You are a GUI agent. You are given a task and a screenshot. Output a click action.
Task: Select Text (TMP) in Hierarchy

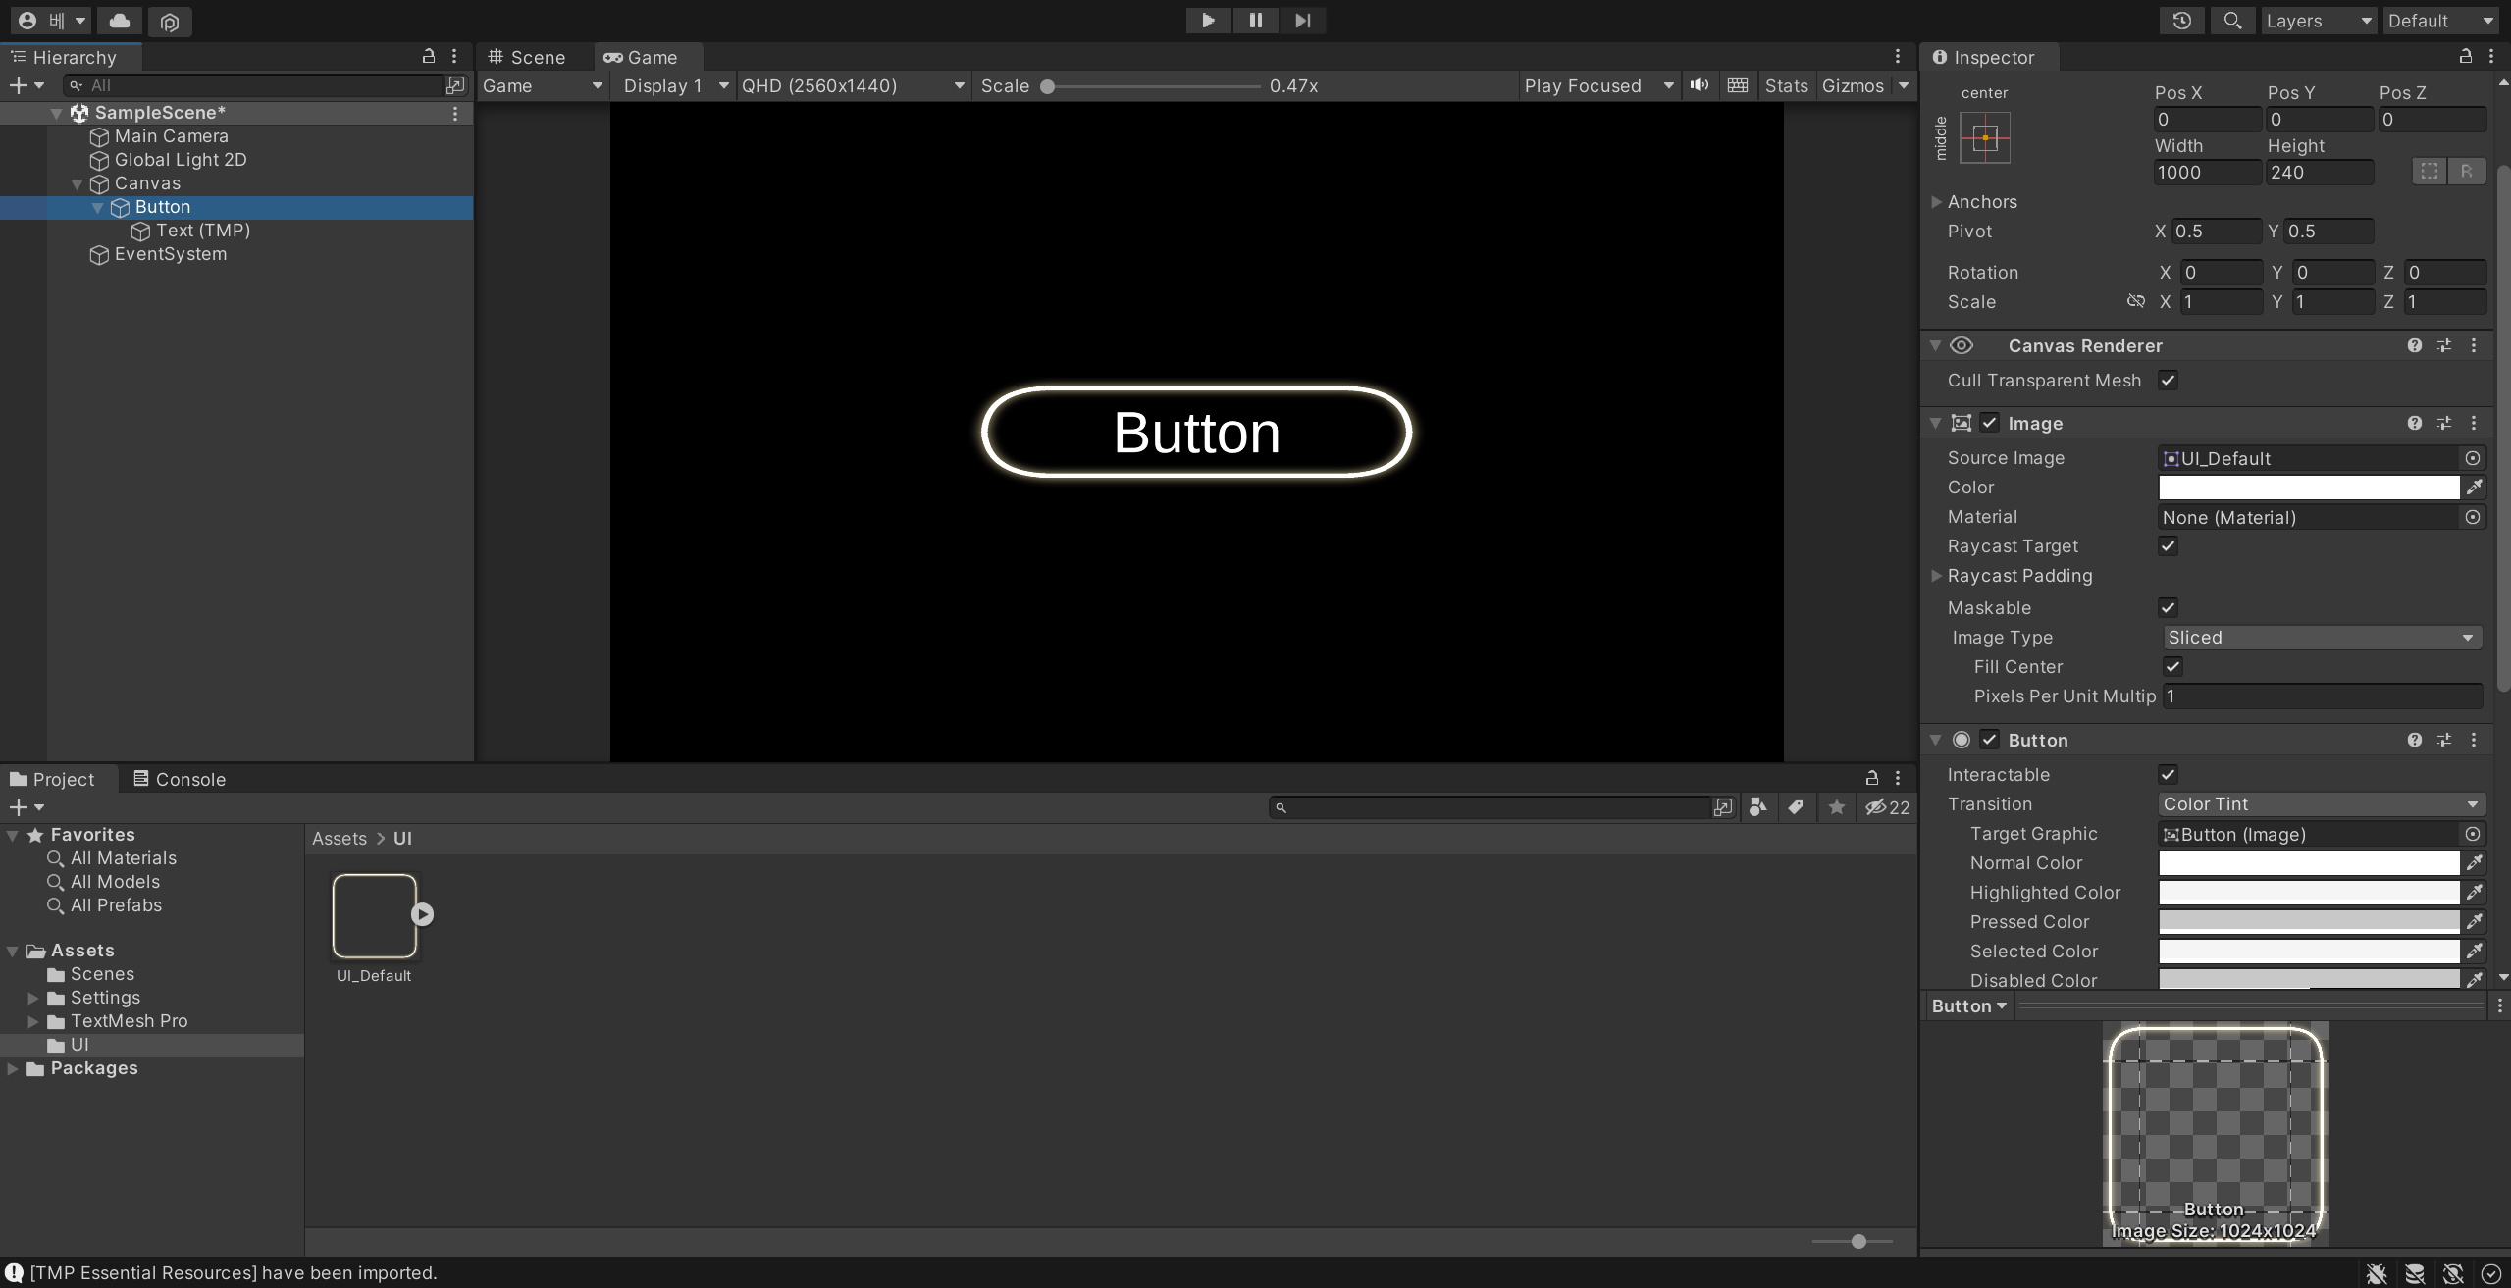tap(202, 231)
